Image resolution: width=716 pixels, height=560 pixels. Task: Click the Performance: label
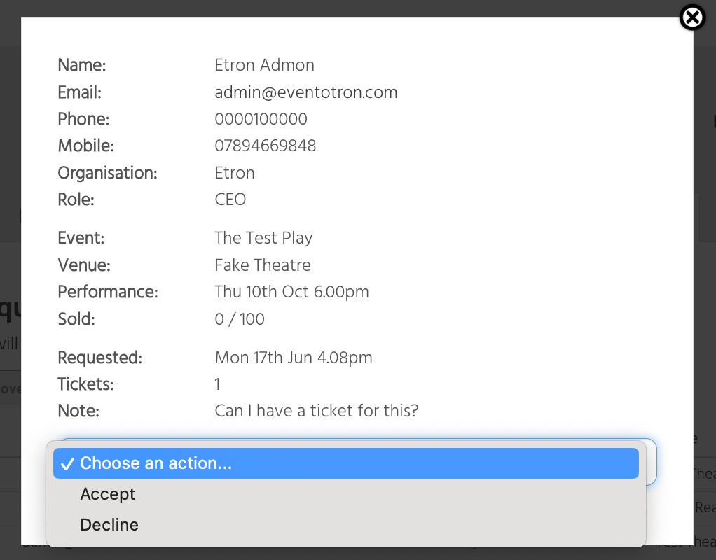pyautogui.click(x=108, y=292)
